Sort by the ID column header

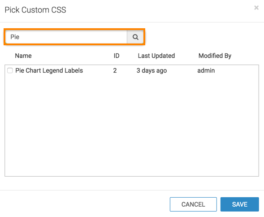pos(117,56)
